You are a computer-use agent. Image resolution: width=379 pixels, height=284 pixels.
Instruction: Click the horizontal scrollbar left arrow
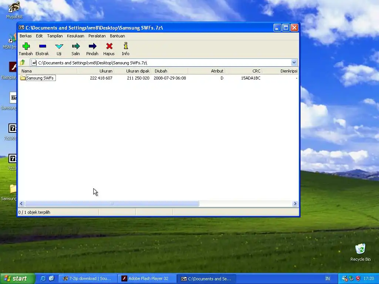[x=21, y=204]
